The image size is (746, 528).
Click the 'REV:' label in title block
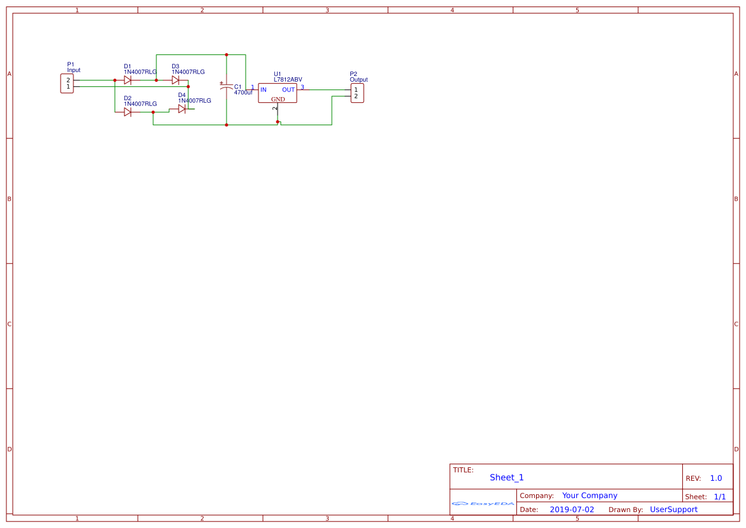click(693, 478)
